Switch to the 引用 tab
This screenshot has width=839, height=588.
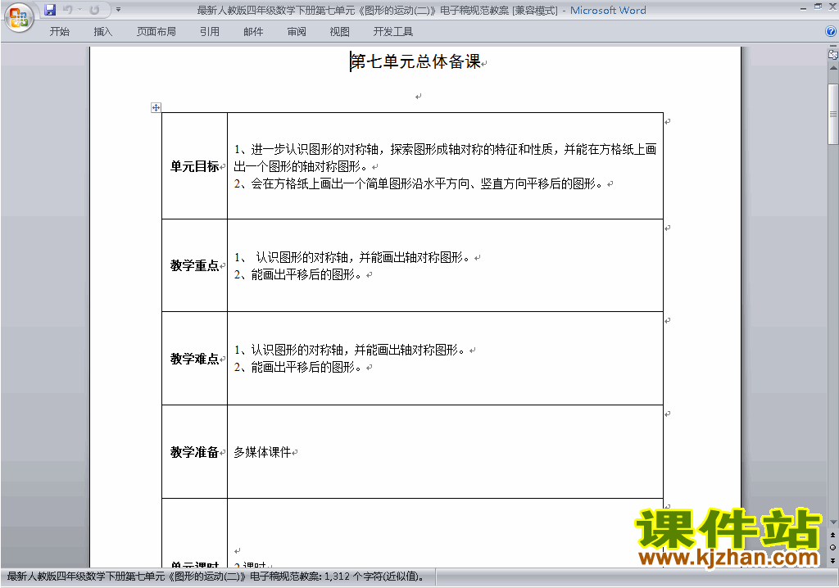[x=210, y=32]
